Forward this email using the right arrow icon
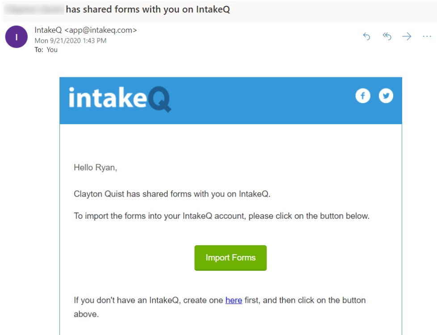 [x=407, y=36]
